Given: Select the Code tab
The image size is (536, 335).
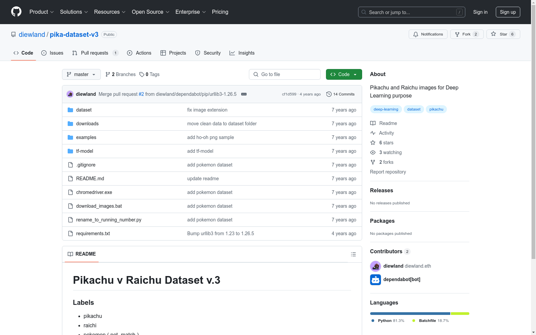Looking at the screenshot, I should tap(23, 53).
